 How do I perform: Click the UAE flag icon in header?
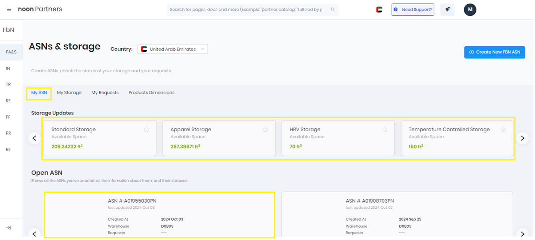click(379, 10)
